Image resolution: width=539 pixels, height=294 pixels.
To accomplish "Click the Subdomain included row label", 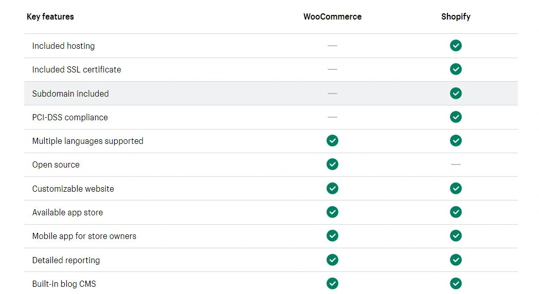I will pyautogui.click(x=70, y=94).
